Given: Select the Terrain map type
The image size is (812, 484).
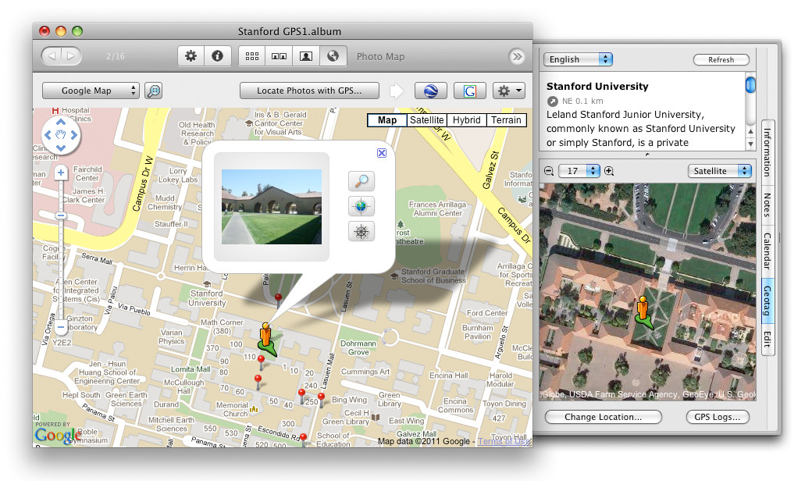Looking at the screenshot, I should [506, 120].
